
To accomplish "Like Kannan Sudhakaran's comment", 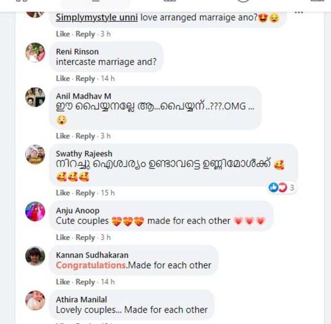I will [x=63, y=282].
